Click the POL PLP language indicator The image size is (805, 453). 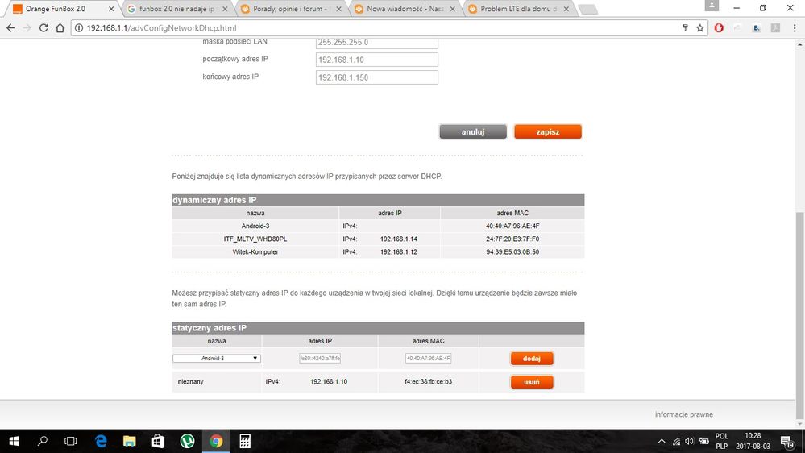722,441
